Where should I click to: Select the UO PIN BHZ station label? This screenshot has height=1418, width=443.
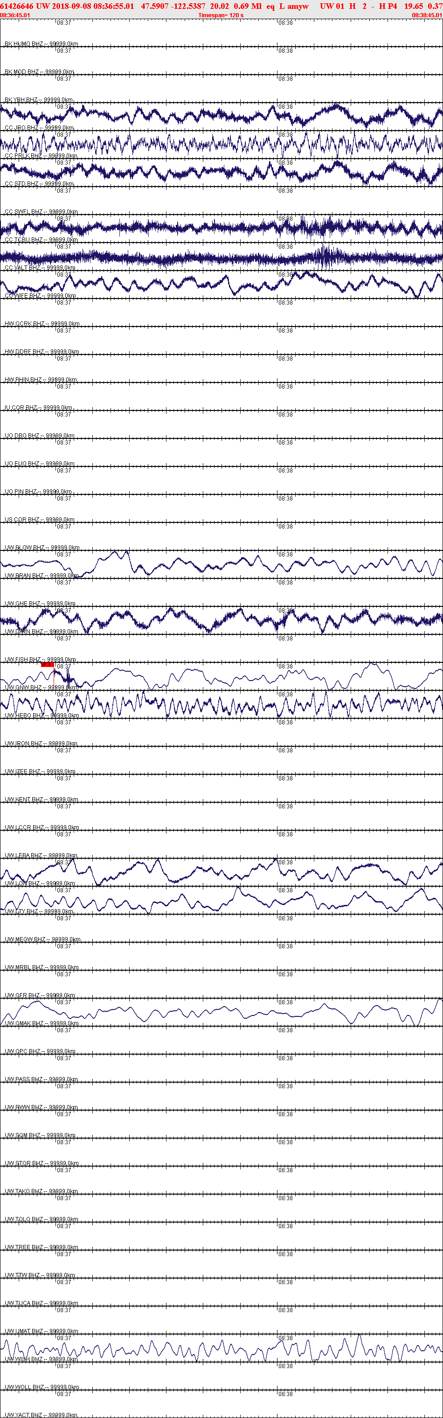point(38,492)
